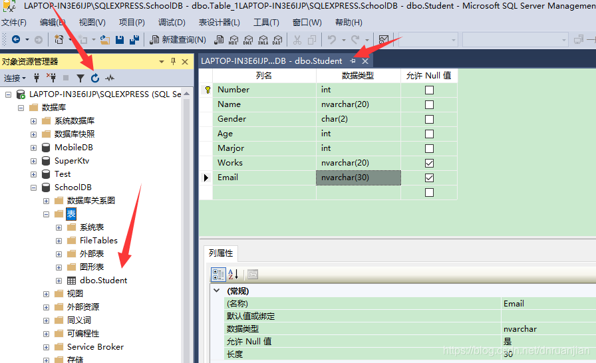Click the Save All icon in the toolbar

[134, 39]
